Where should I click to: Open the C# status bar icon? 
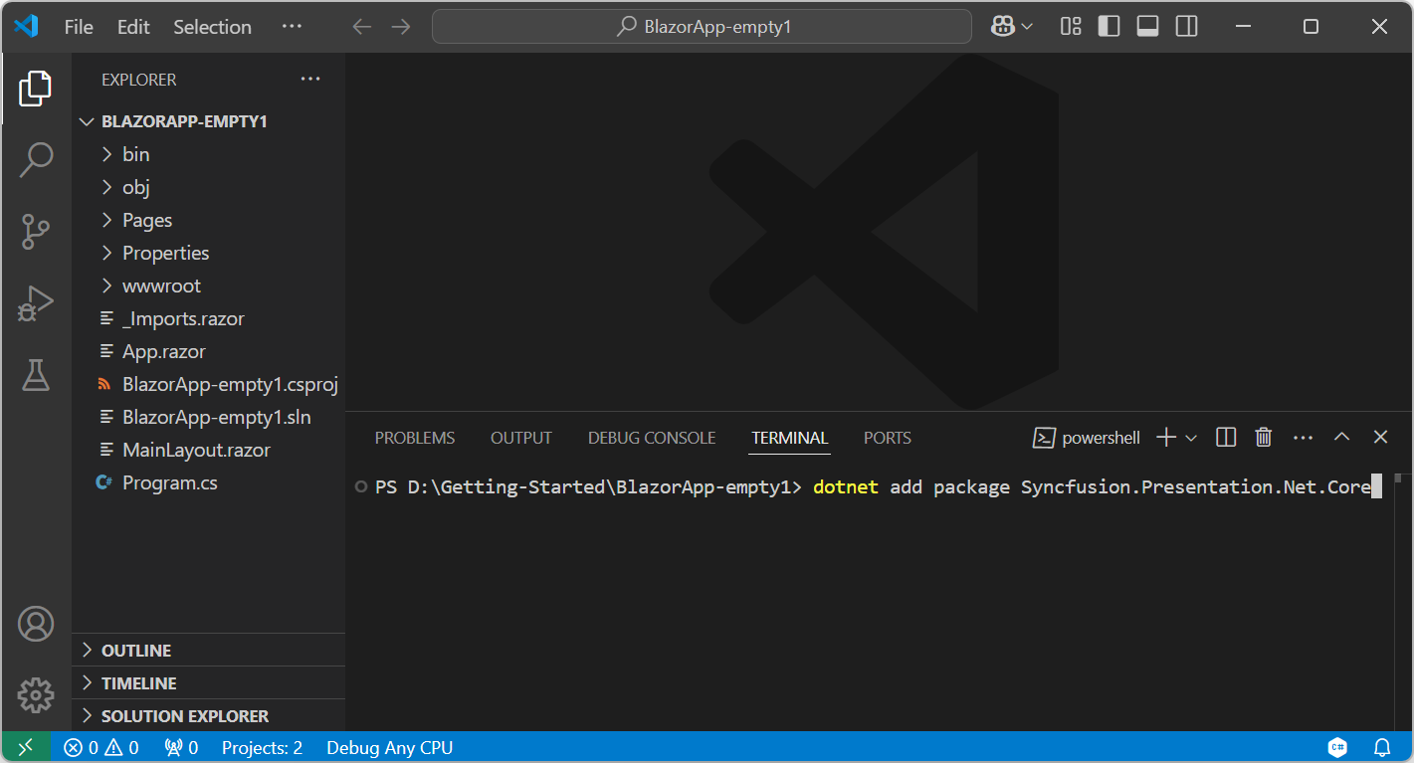pos(1337,747)
